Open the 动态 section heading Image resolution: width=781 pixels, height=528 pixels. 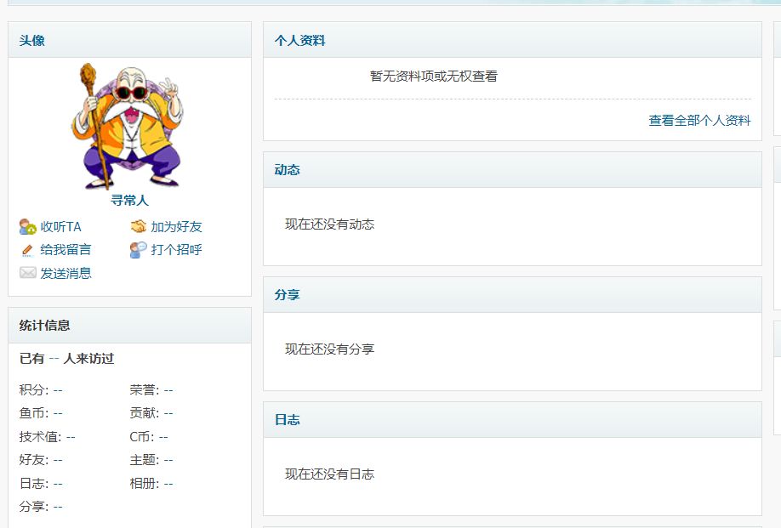click(287, 170)
